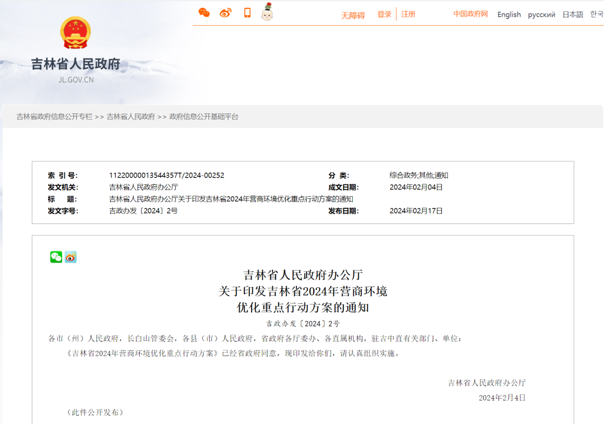Image resolution: width=604 pixels, height=424 pixels.
Task: Click the national emblem logo
Action: (75, 33)
